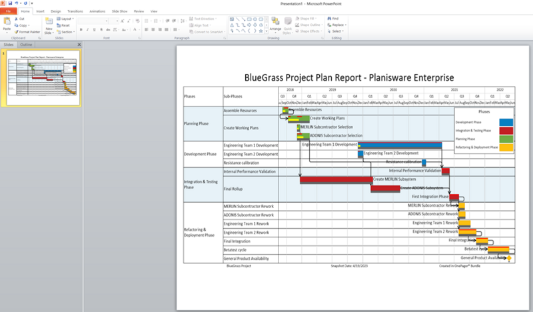533x312 pixels.
Task: Click the Save icon in quick access toolbar
Action: click(10, 3)
